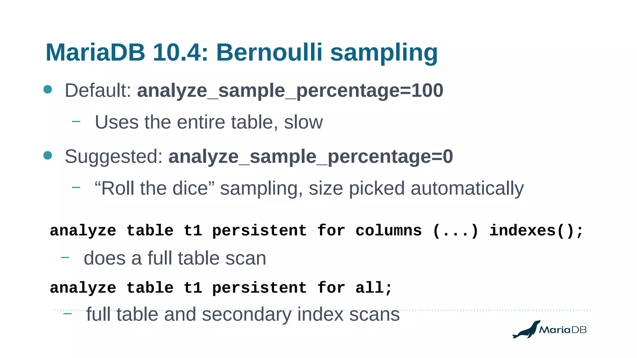Select the slide title MariaDB 10.4 Bernoulli sampling
This screenshot has height=358, width=637.
click(x=242, y=53)
